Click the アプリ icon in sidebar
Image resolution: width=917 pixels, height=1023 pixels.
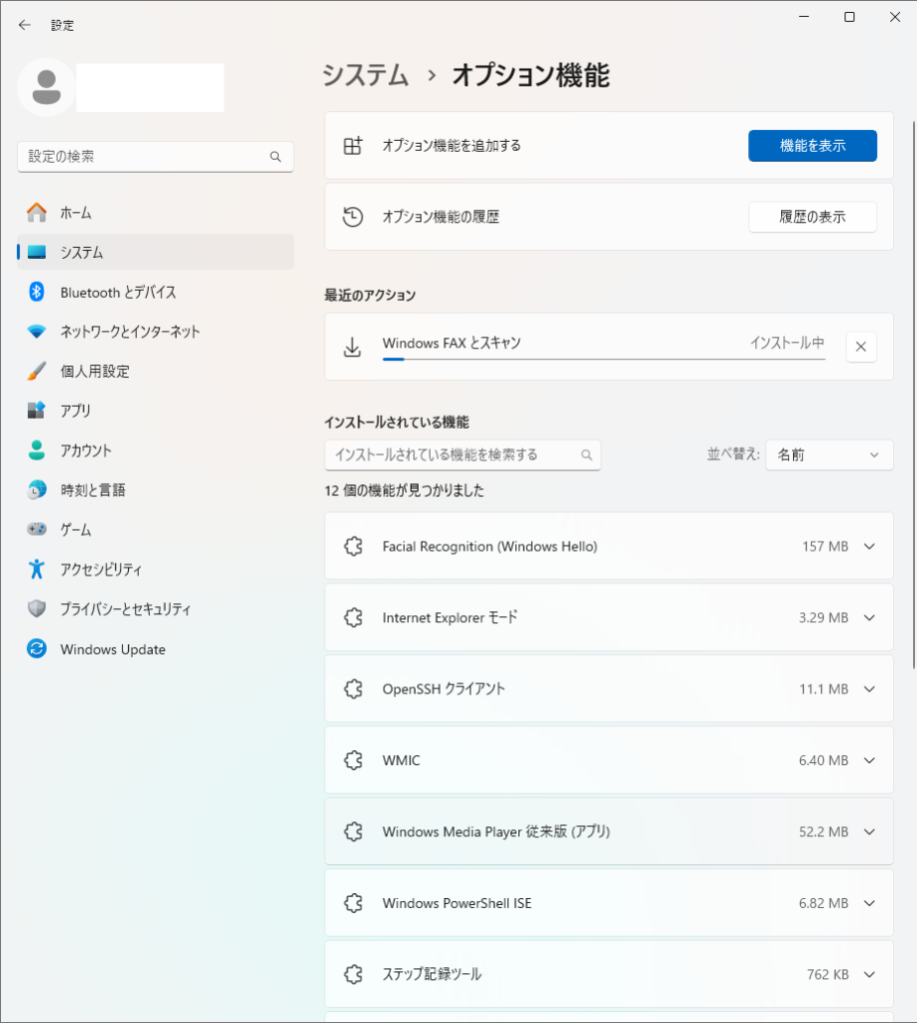pos(37,411)
